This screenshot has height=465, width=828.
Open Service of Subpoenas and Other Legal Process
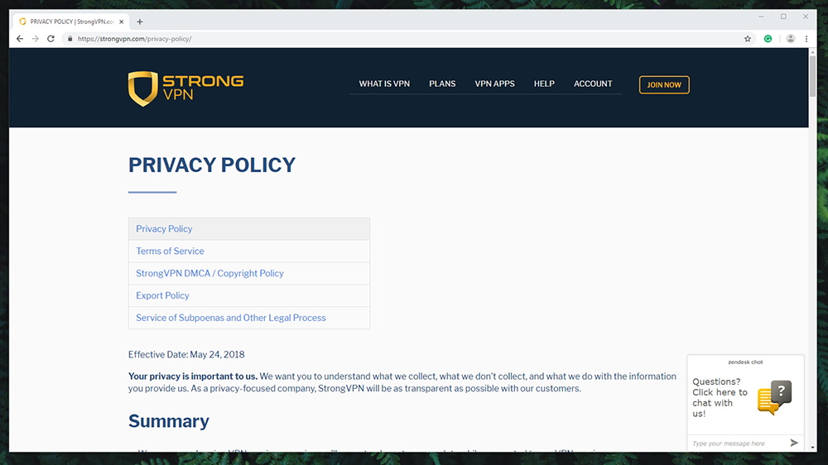(231, 318)
